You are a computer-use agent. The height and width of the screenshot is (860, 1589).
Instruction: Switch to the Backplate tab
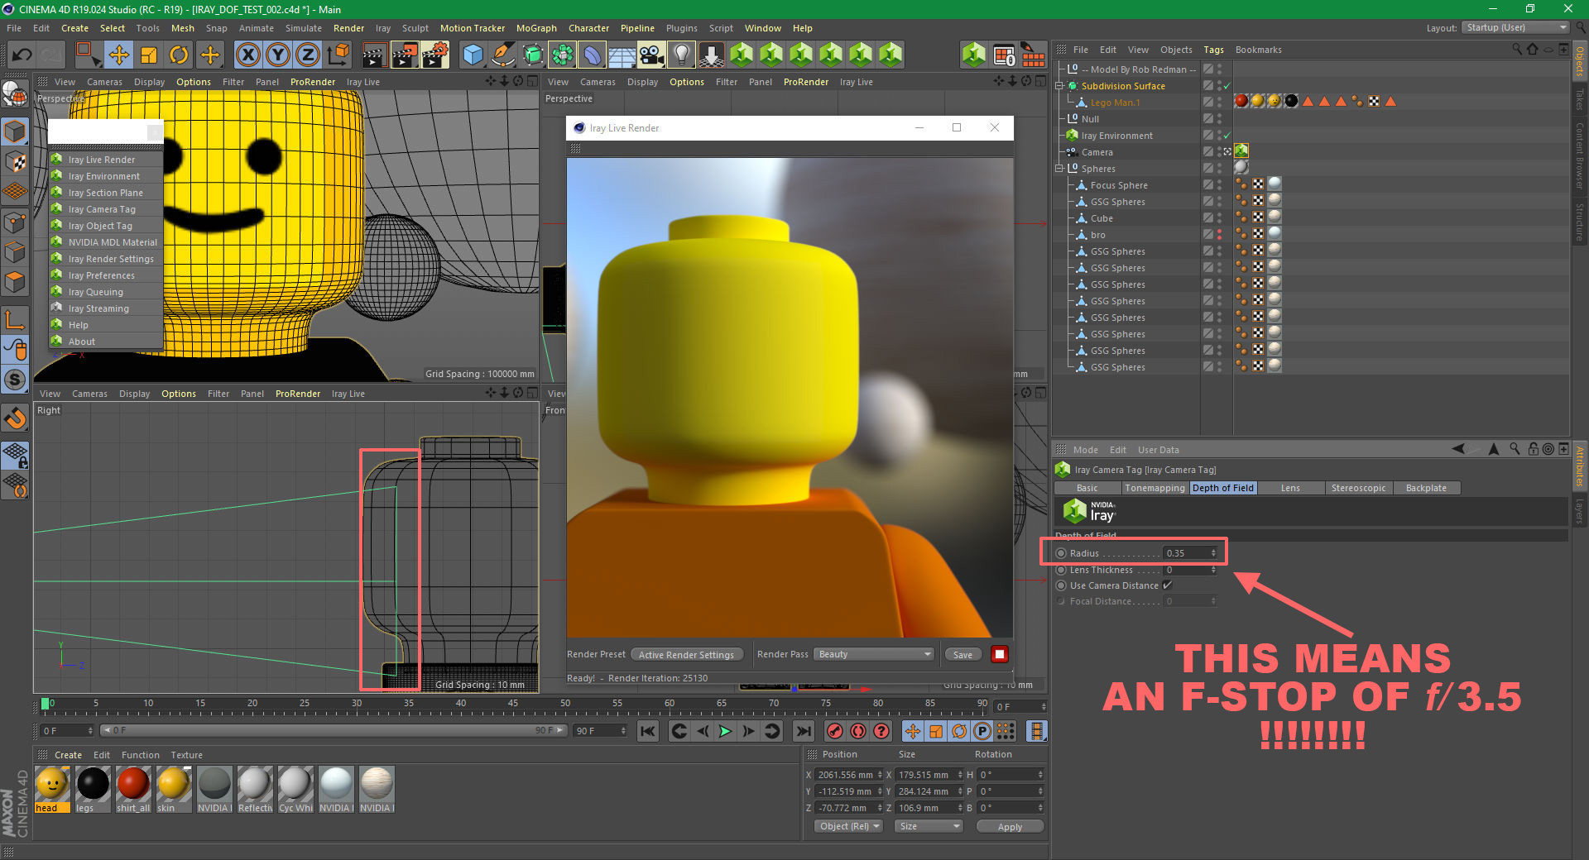1426,488
